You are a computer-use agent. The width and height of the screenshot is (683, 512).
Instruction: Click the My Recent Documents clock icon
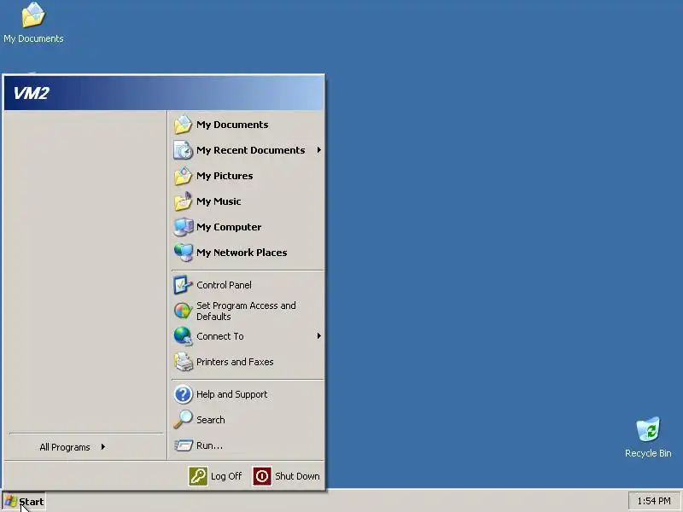click(183, 150)
